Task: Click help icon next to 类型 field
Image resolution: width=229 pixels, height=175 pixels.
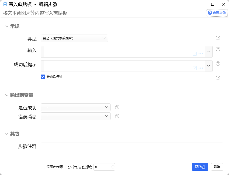Action: 218,38
